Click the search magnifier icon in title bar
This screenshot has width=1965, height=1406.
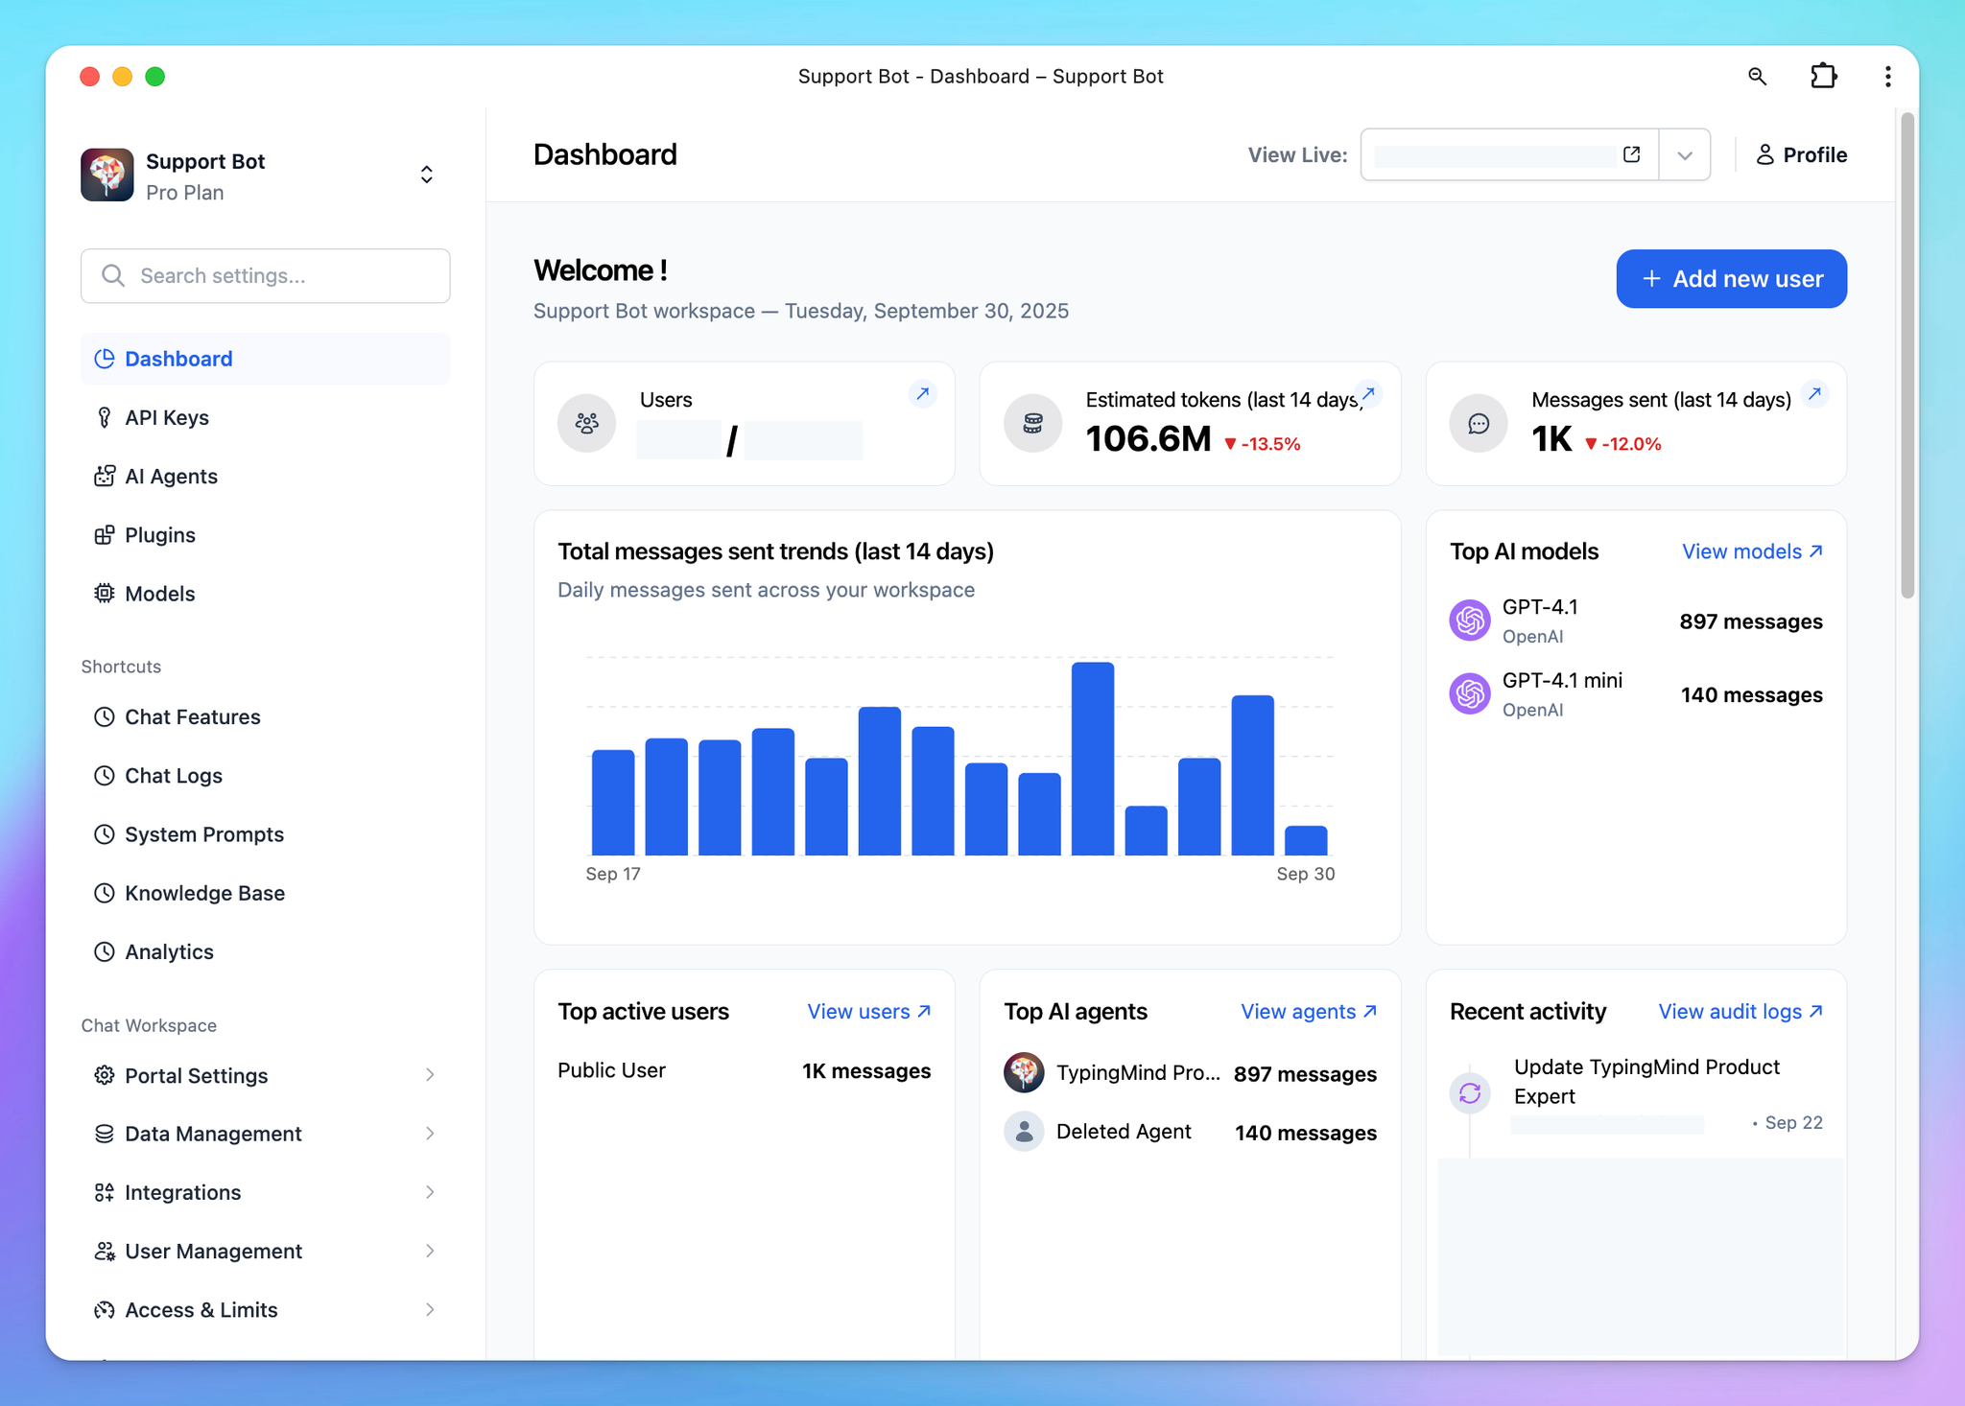[1757, 77]
